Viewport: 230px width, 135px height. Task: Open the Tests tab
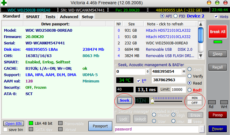point(50,17)
